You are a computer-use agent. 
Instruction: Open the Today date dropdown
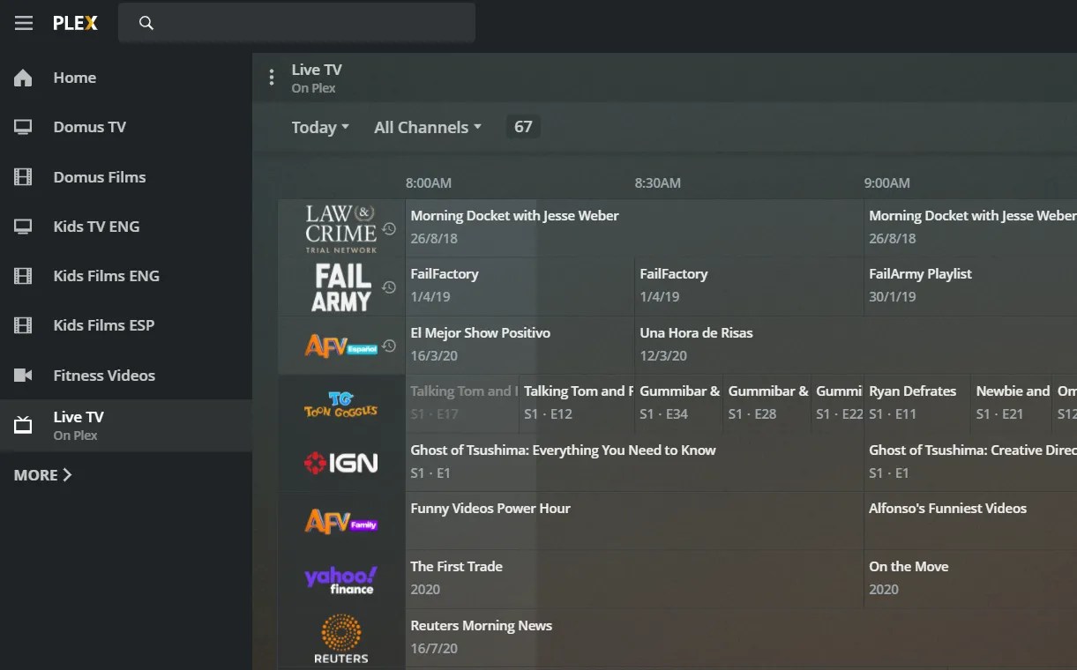[319, 127]
